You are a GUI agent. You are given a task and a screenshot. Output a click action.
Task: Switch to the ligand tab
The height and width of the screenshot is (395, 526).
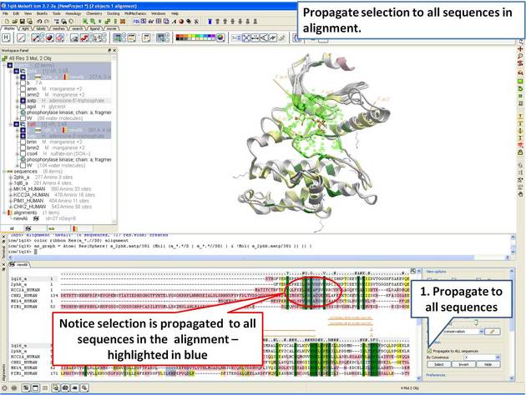point(95,29)
